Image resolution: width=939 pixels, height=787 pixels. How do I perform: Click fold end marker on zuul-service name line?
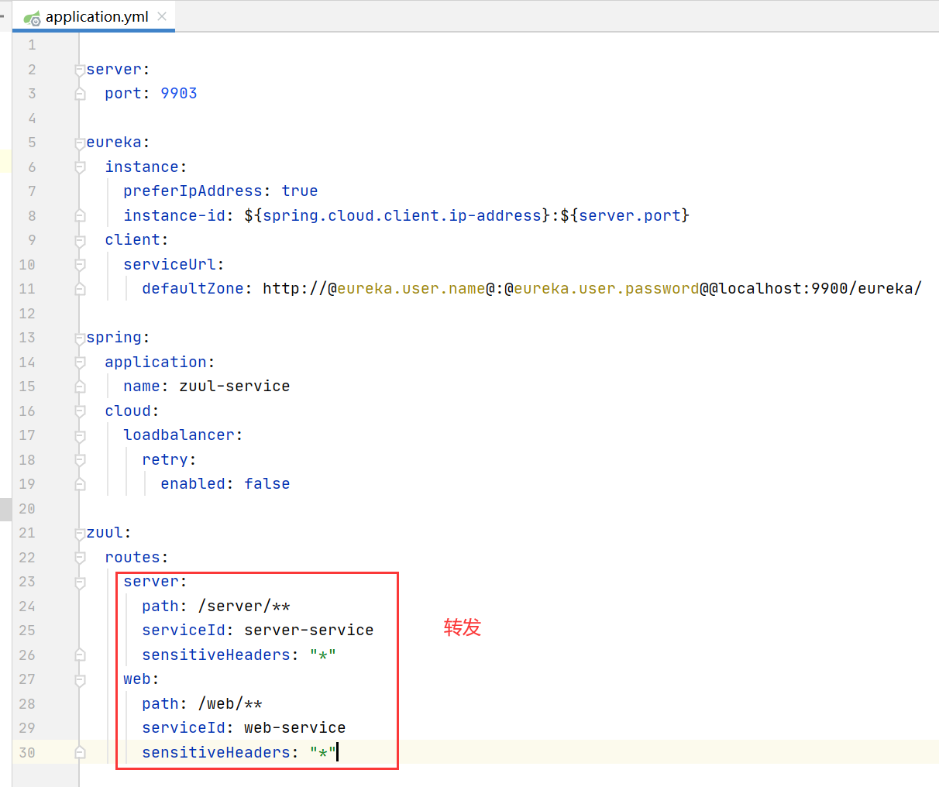80,387
